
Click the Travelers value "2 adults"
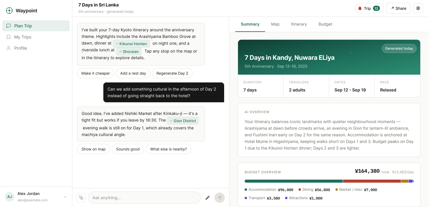(297, 90)
